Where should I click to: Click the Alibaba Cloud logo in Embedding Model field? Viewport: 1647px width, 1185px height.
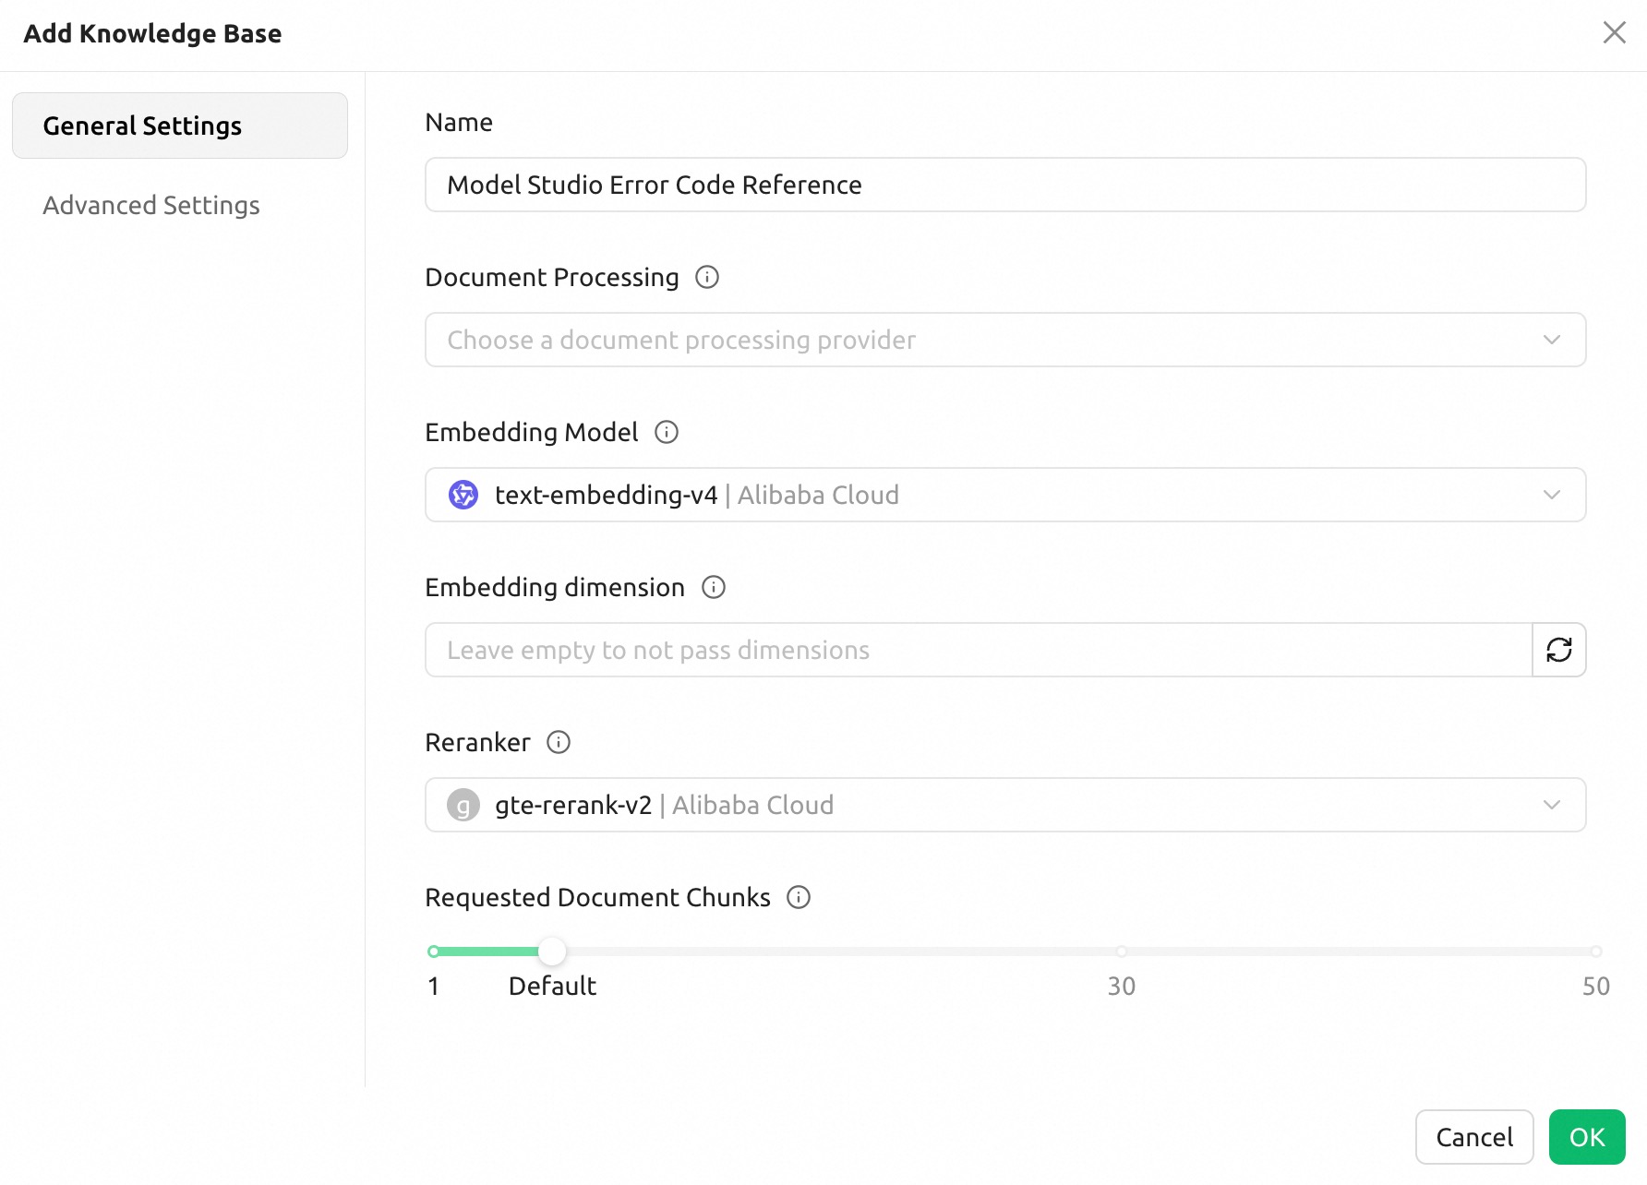click(x=463, y=495)
